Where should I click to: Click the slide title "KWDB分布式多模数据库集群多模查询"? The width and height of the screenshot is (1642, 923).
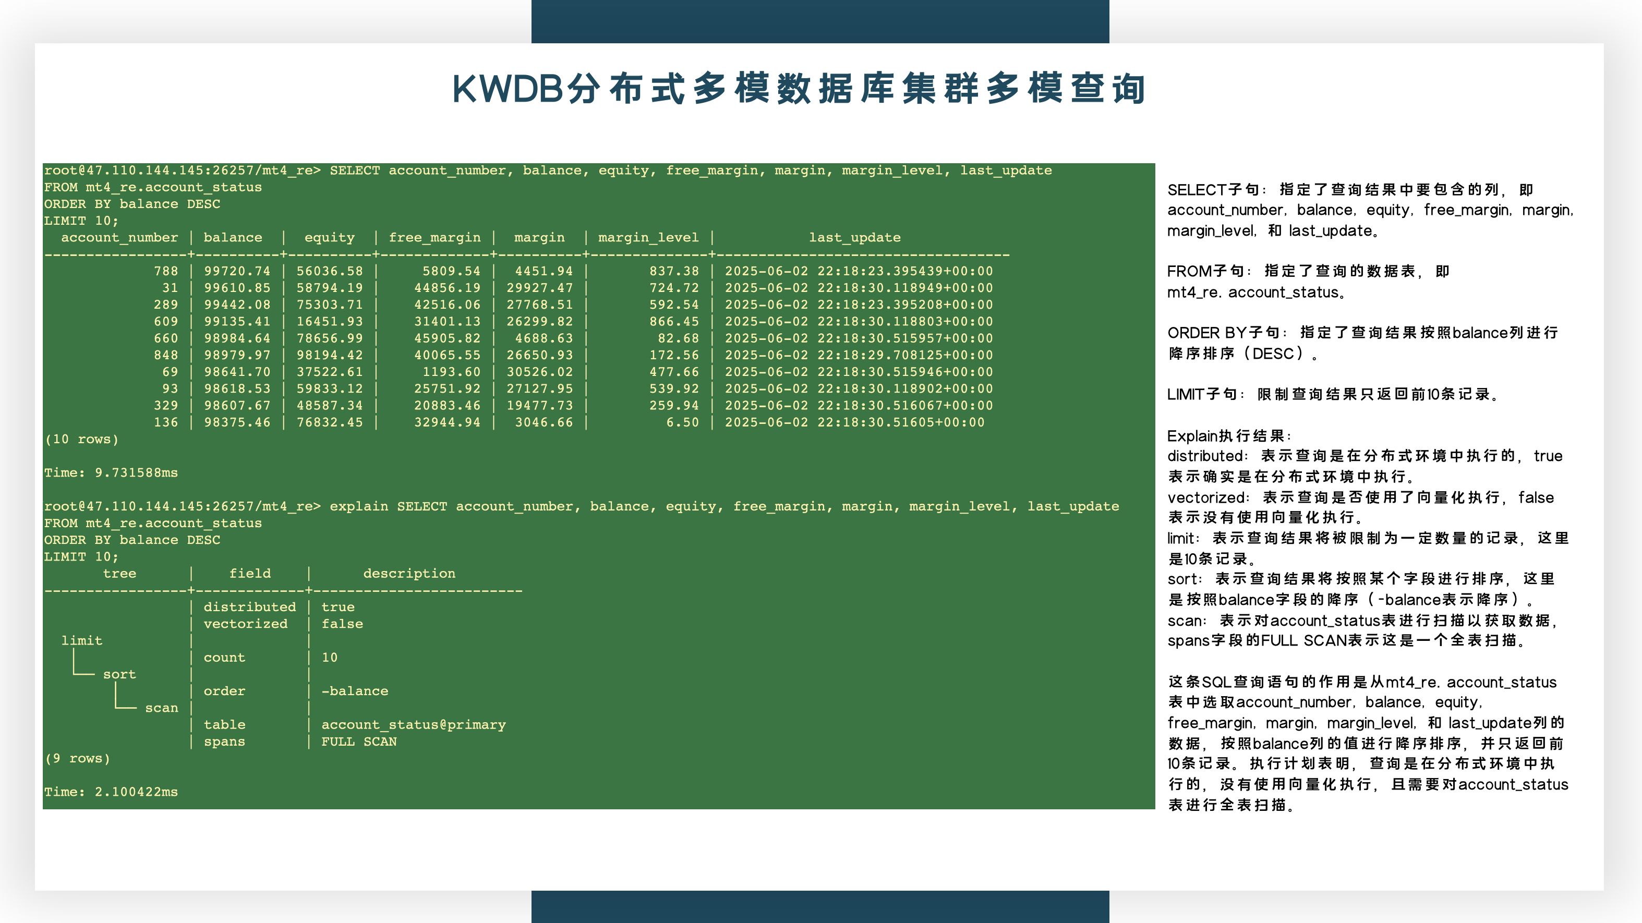pos(799,89)
